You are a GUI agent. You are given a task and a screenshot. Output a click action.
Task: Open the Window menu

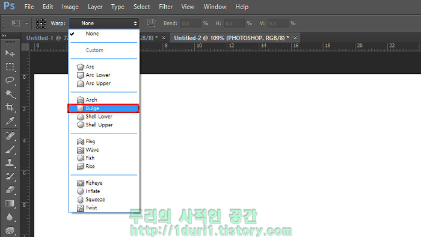click(x=215, y=7)
